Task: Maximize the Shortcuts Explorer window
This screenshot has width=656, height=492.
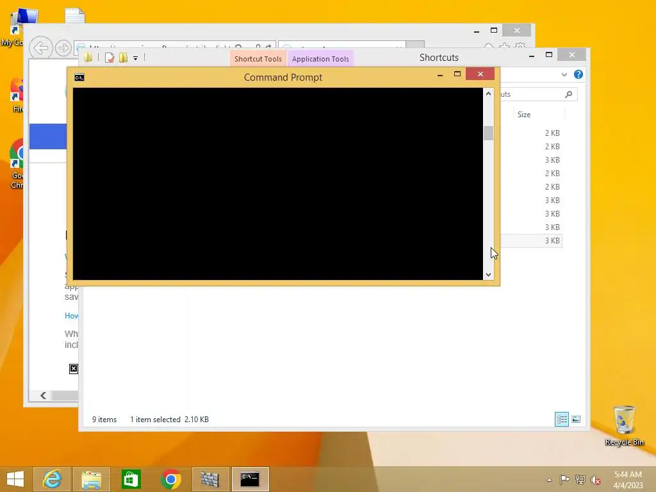Action: pos(549,55)
